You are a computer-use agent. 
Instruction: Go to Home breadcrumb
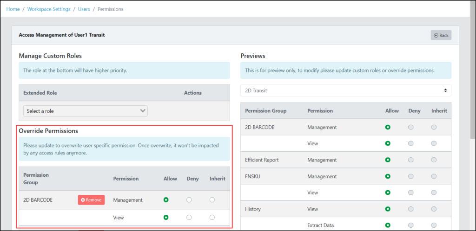coord(13,9)
